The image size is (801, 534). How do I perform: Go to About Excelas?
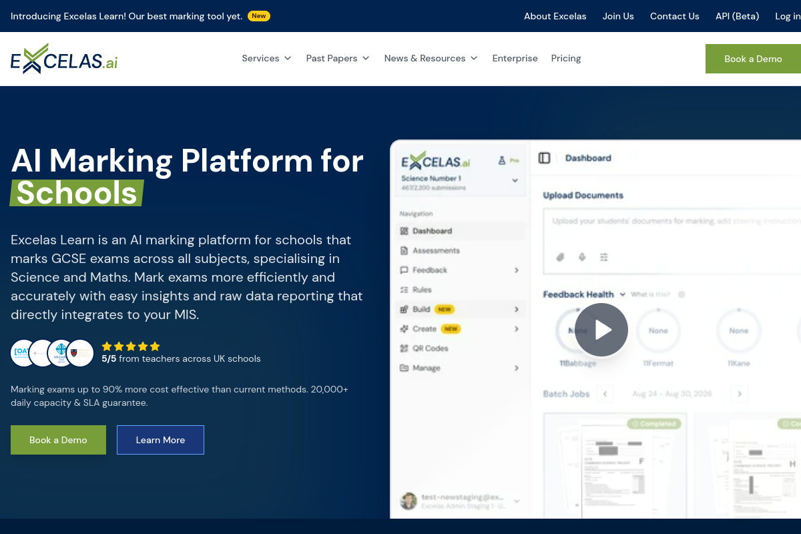pos(555,16)
